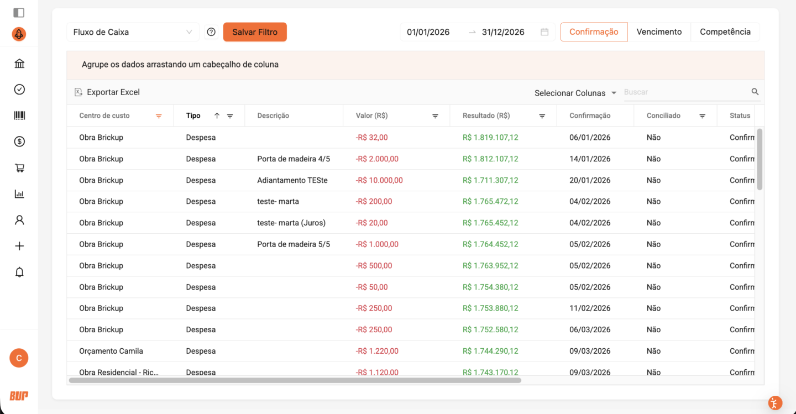The width and height of the screenshot is (796, 414).
Task: Open the Valor (R$) column filter
Action: pos(435,116)
